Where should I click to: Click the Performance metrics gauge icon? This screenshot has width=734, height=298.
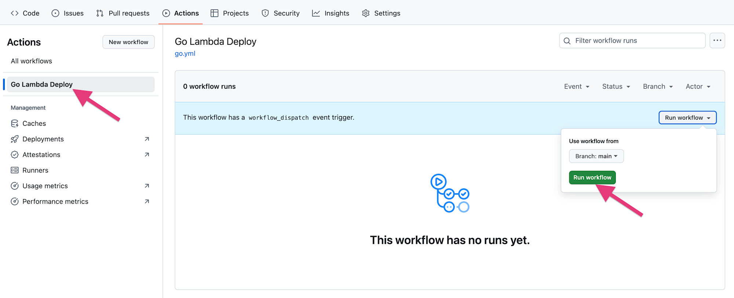point(15,202)
